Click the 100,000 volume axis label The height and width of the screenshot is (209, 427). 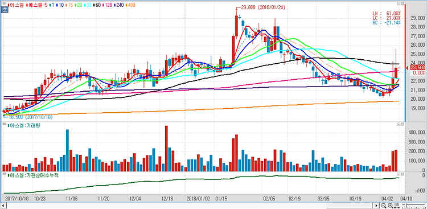tap(416, 161)
